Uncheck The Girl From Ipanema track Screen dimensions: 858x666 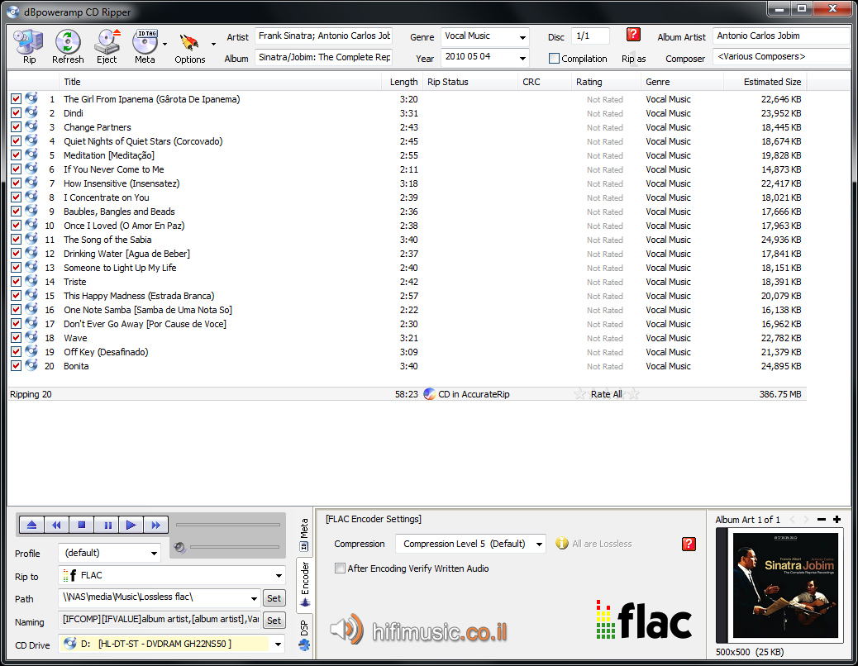coord(16,99)
